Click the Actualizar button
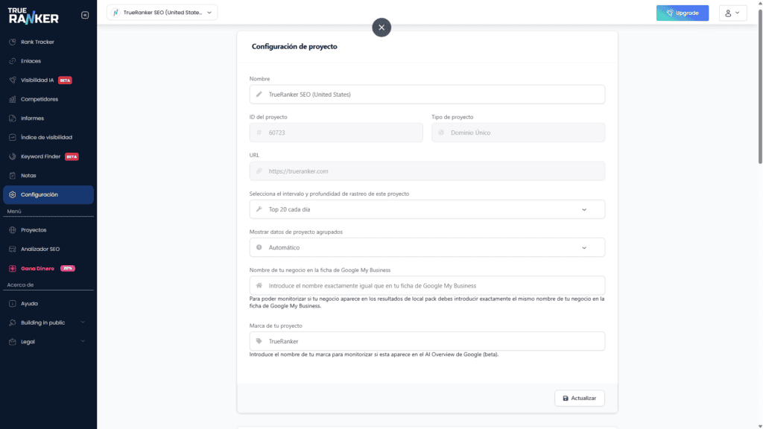The image size is (763, 429). [579, 398]
